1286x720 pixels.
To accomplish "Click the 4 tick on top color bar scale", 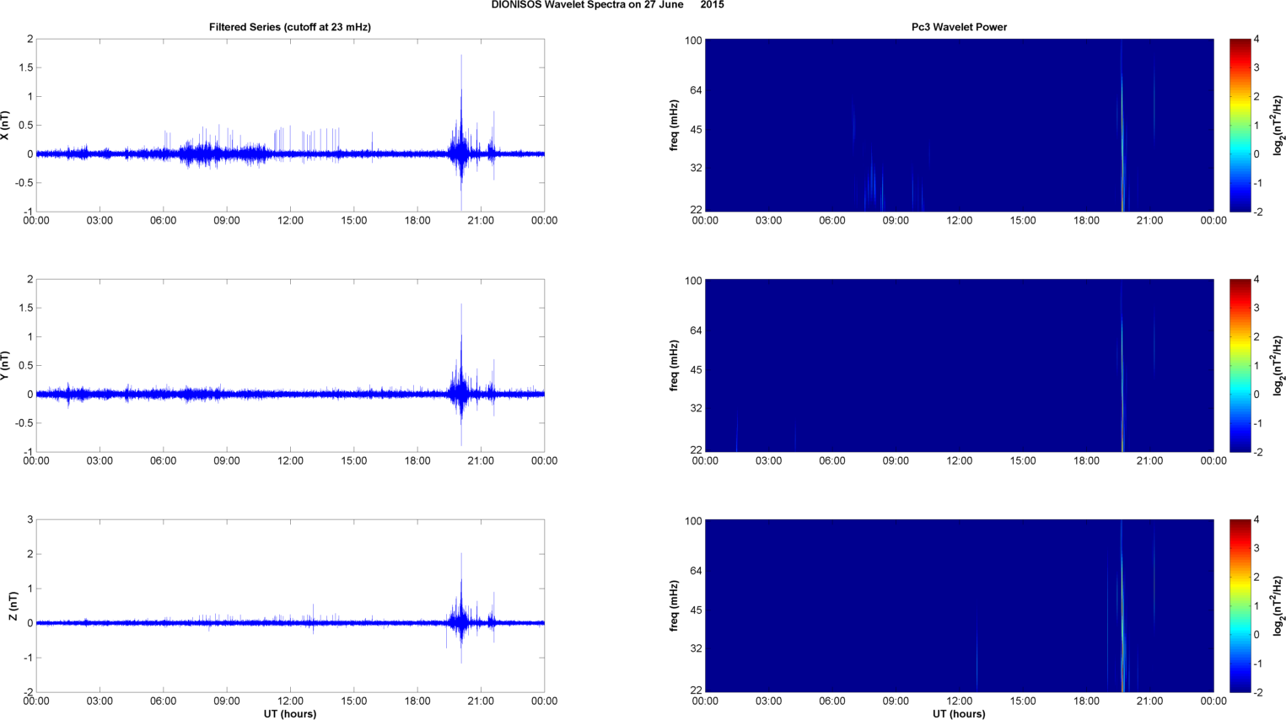I will pos(1256,40).
